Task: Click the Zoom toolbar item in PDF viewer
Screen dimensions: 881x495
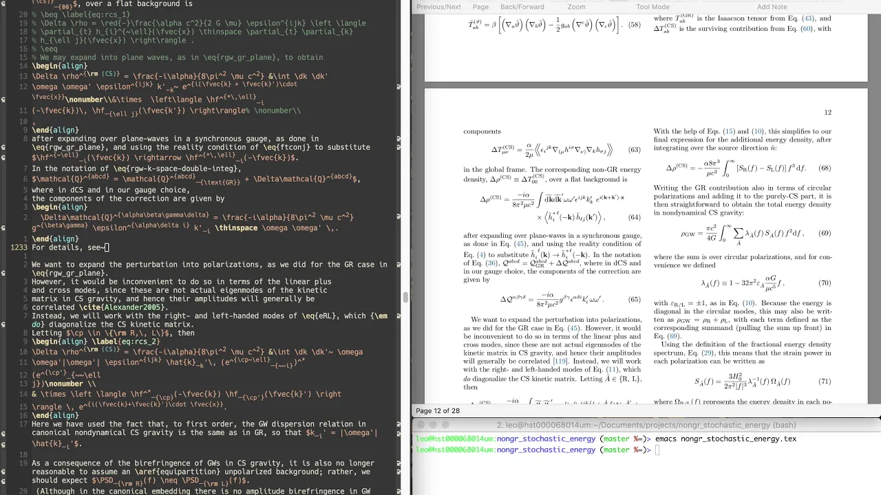Action: [576, 7]
